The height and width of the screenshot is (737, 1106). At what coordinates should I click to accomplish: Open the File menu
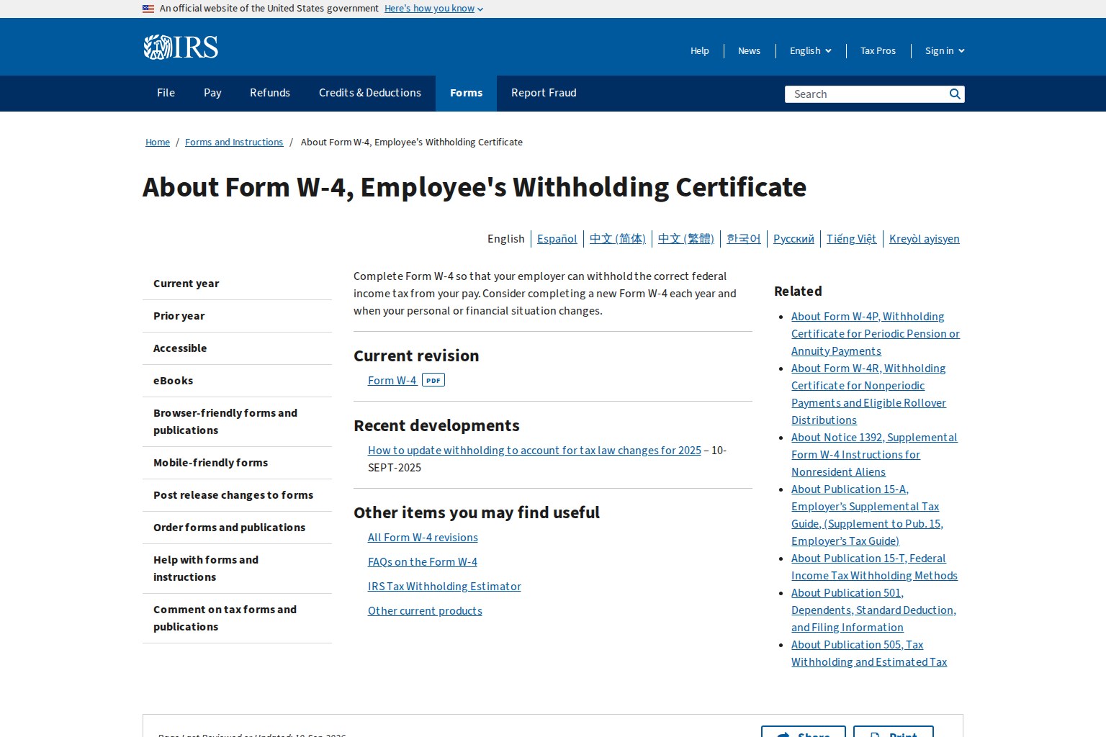point(166,93)
